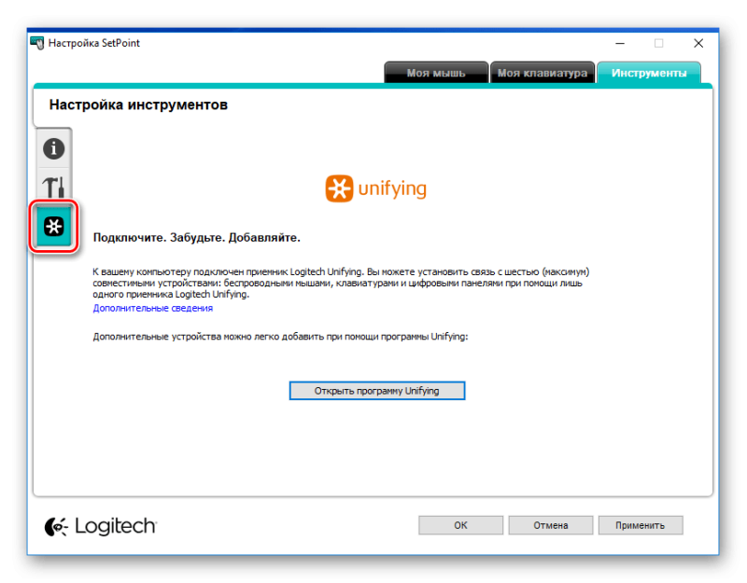
Task: Click the Logitech logo at bottom
Action: (101, 526)
